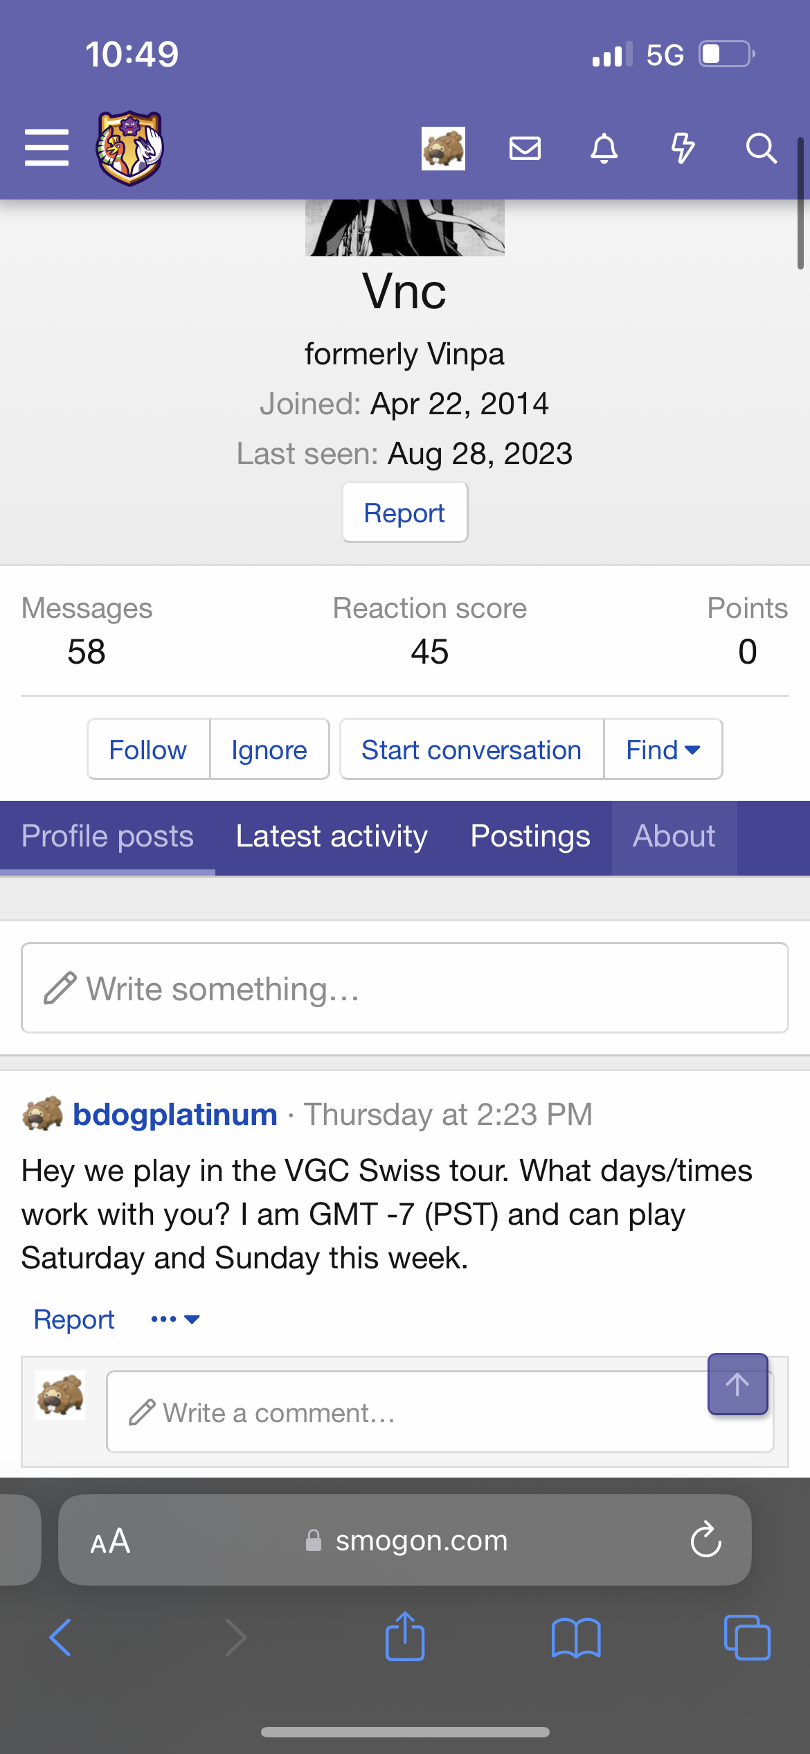This screenshot has width=810, height=1754.
Task: Ignore the user Vnc
Action: coord(269,750)
